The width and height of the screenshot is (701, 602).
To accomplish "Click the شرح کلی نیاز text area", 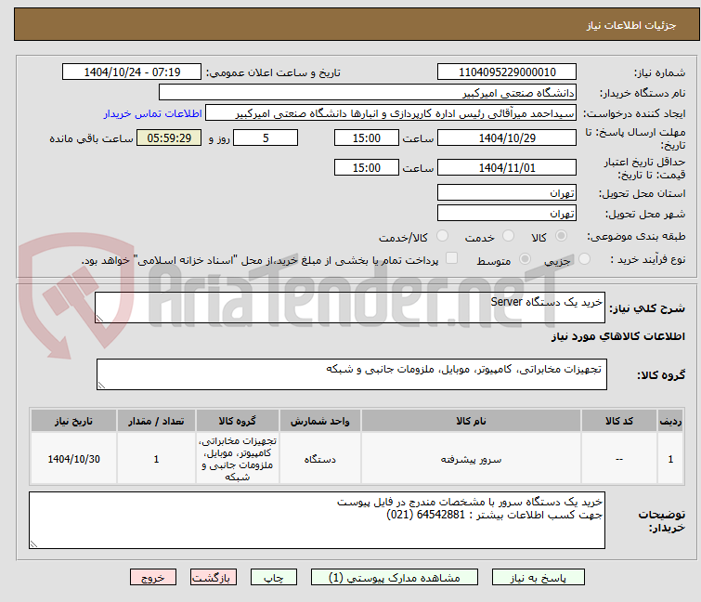I will click(x=350, y=308).
